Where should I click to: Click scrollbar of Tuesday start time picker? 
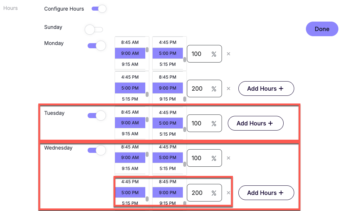click(x=147, y=120)
